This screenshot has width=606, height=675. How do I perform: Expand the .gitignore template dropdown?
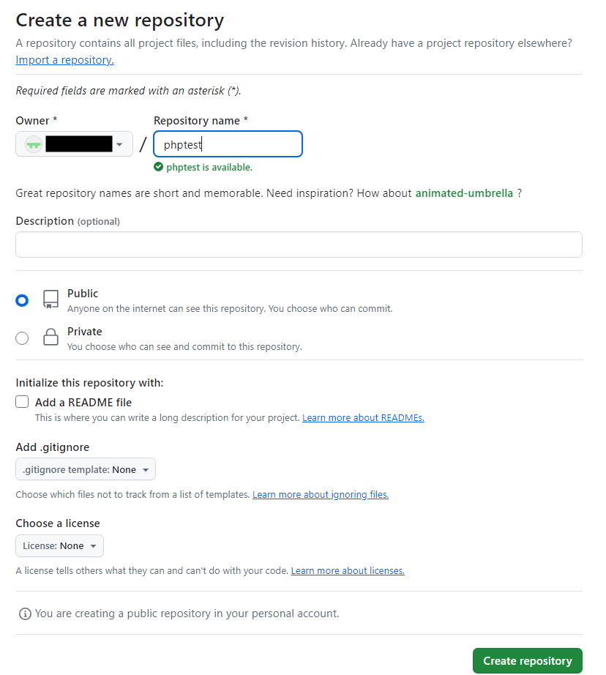86,469
